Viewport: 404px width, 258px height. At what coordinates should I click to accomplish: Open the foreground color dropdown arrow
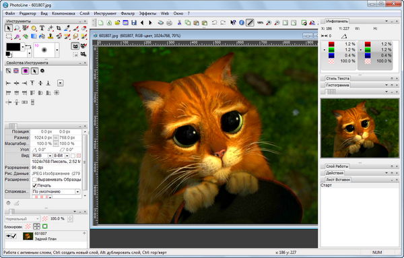[23, 47]
